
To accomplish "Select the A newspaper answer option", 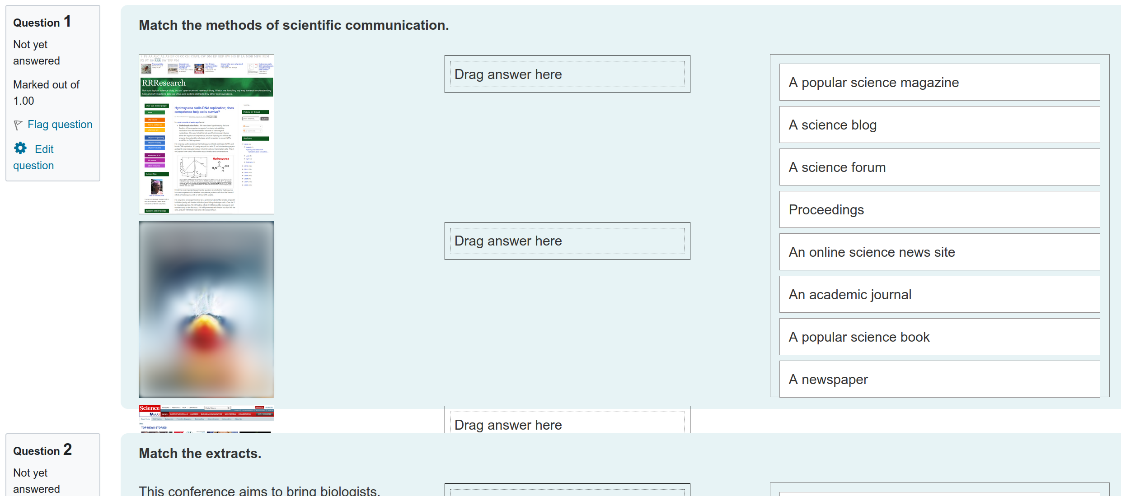I will point(939,379).
